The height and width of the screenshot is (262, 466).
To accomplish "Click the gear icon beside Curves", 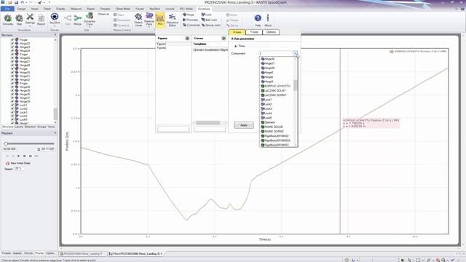I will tap(224, 39).
